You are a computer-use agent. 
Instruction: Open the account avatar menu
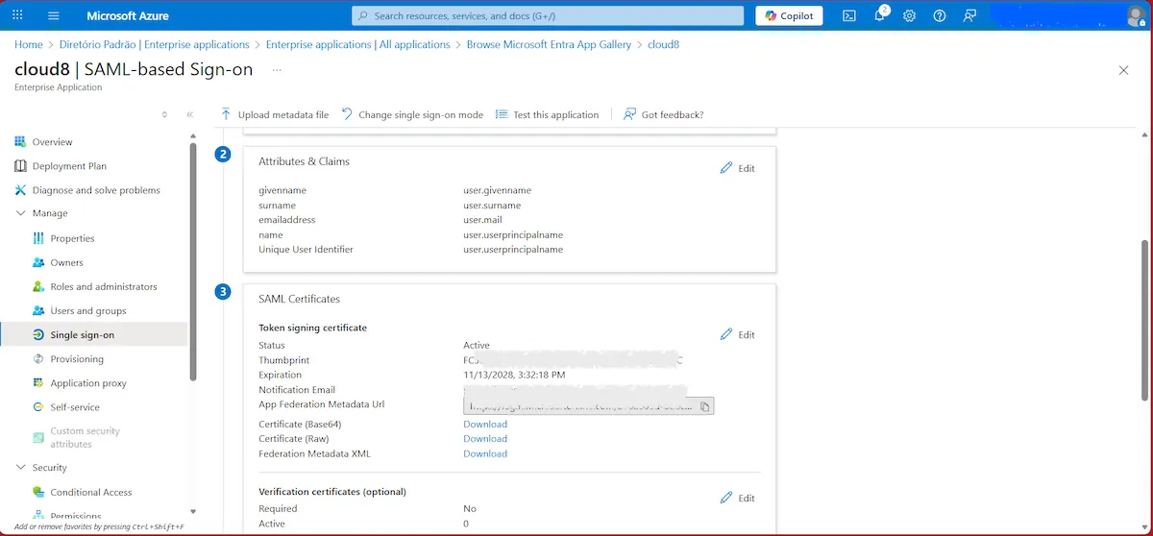pyautogui.click(x=1136, y=15)
